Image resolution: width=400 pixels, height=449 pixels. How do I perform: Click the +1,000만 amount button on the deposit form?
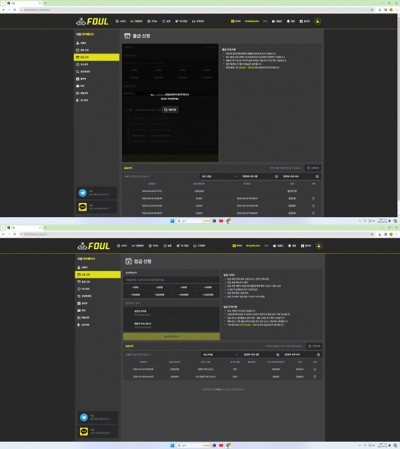[207, 295]
